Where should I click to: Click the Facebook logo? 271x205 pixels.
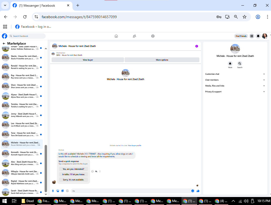pos(5,36)
